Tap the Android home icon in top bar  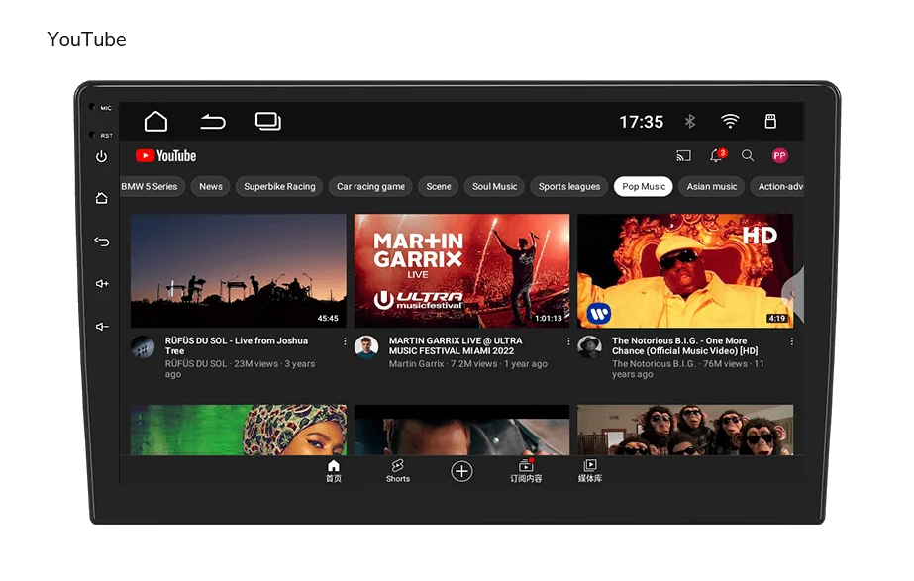click(x=155, y=121)
